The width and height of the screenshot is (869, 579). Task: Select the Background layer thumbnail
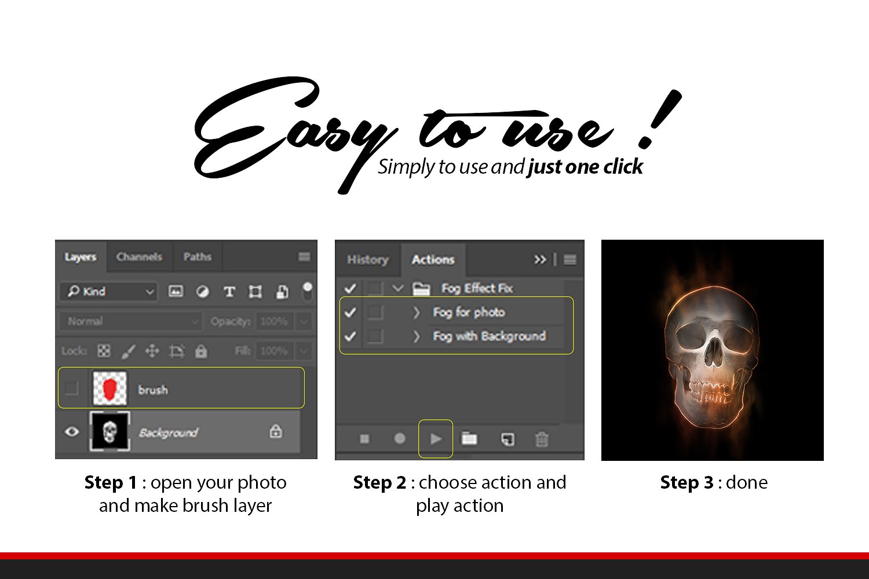coord(111,431)
